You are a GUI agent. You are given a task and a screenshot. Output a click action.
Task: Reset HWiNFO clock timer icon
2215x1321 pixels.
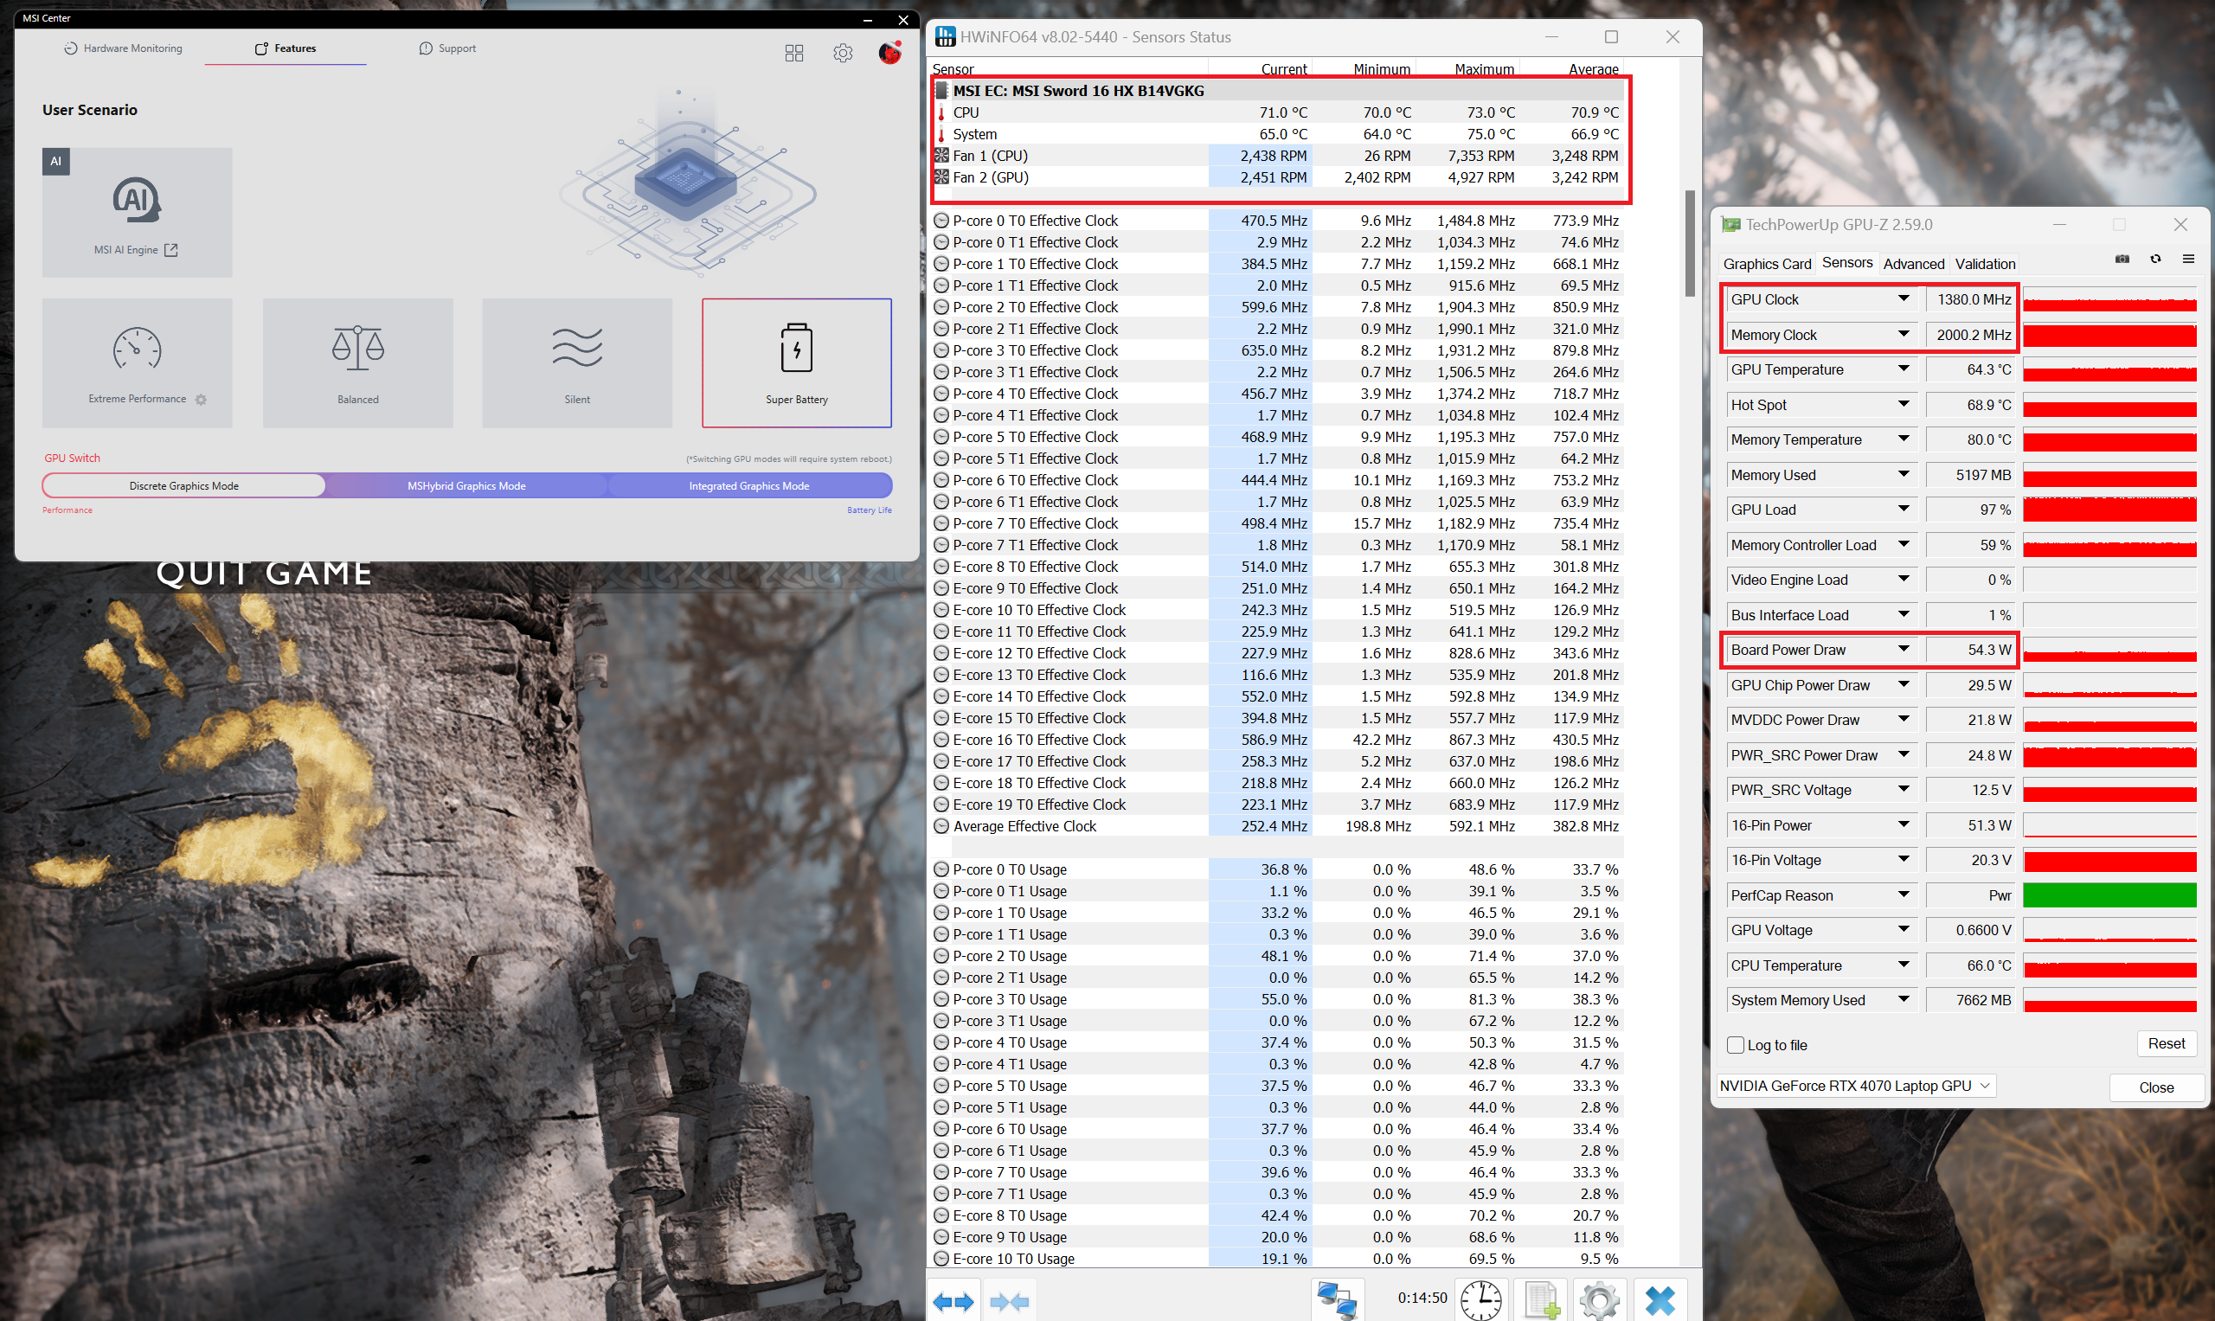click(x=1481, y=1299)
